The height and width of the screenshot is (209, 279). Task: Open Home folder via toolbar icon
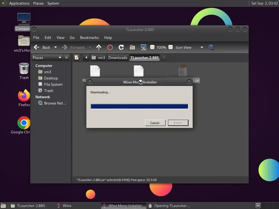coord(132,47)
